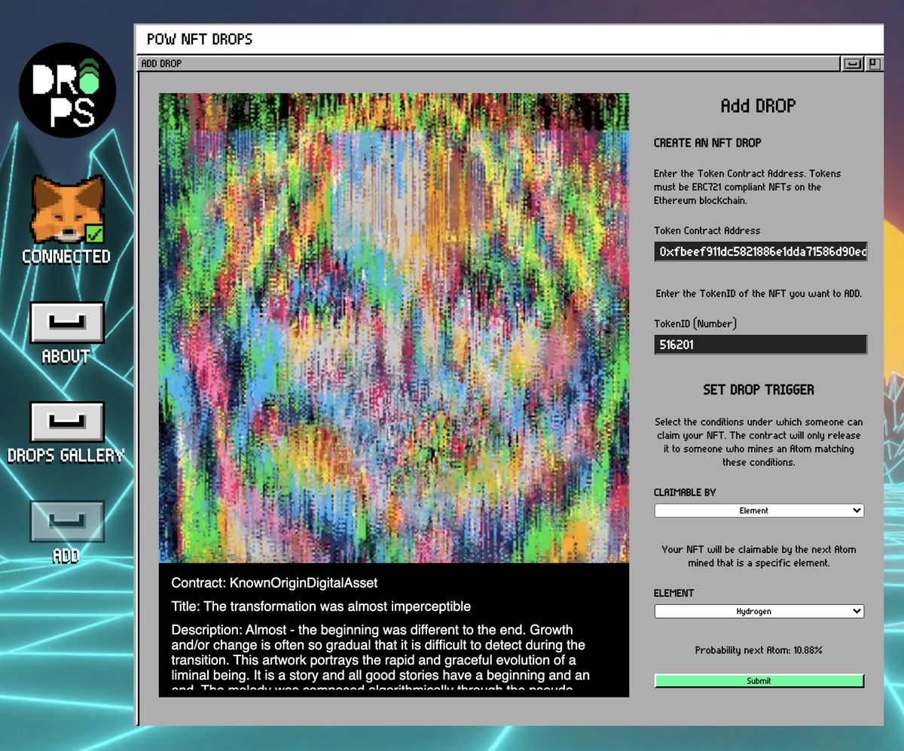
Task: Select the ADD sidebar icon
Action: coord(66,521)
